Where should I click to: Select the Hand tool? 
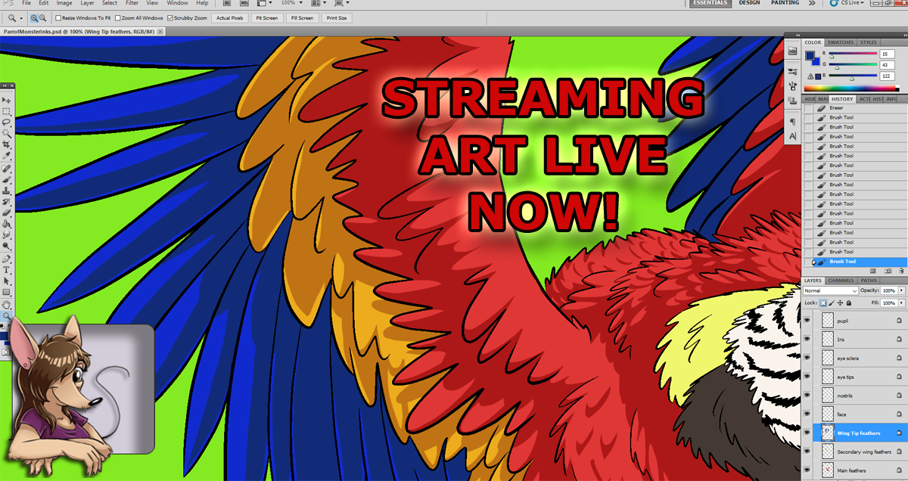click(x=7, y=305)
